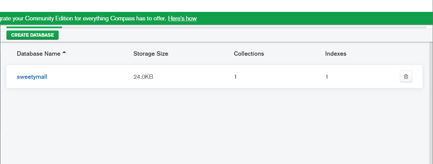The width and height of the screenshot is (433, 164).
Task: Click the indexes count for sweetymall
Action: click(327, 77)
